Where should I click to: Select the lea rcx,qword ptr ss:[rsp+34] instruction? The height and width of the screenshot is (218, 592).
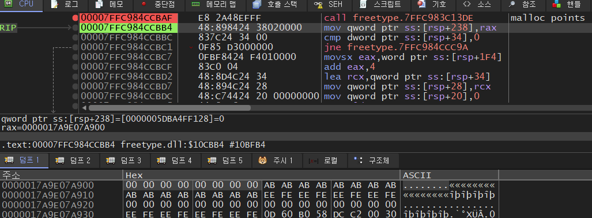pyautogui.click(x=407, y=77)
